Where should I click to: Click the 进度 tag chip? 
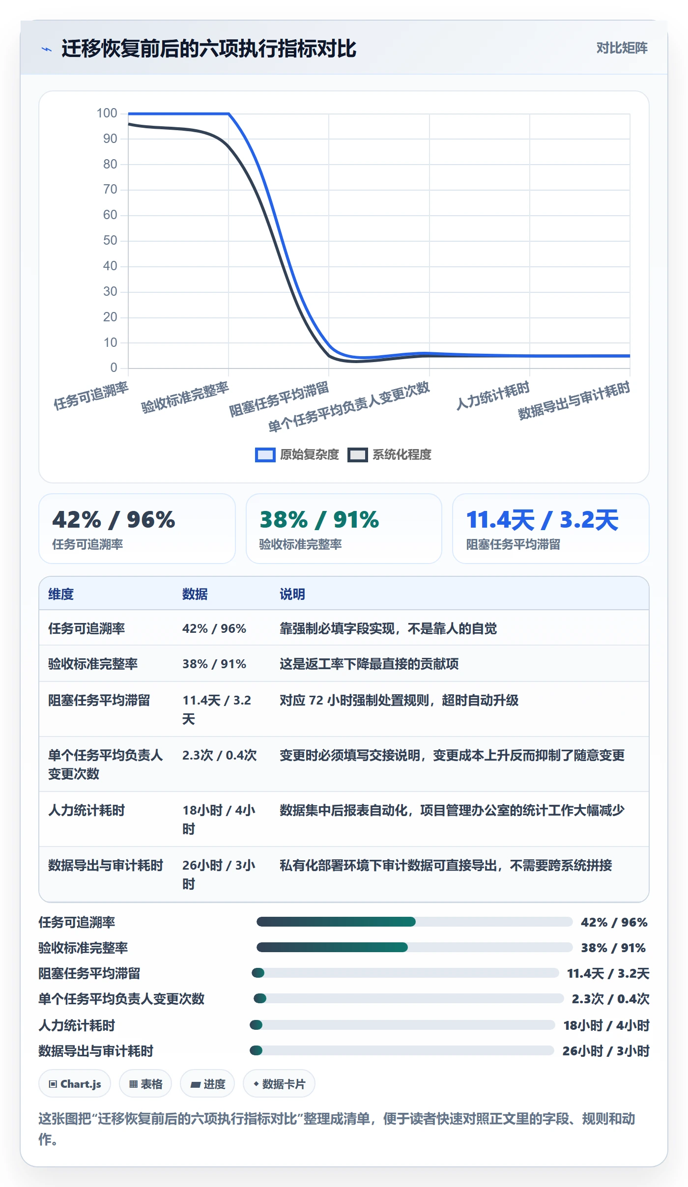click(x=207, y=1083)
